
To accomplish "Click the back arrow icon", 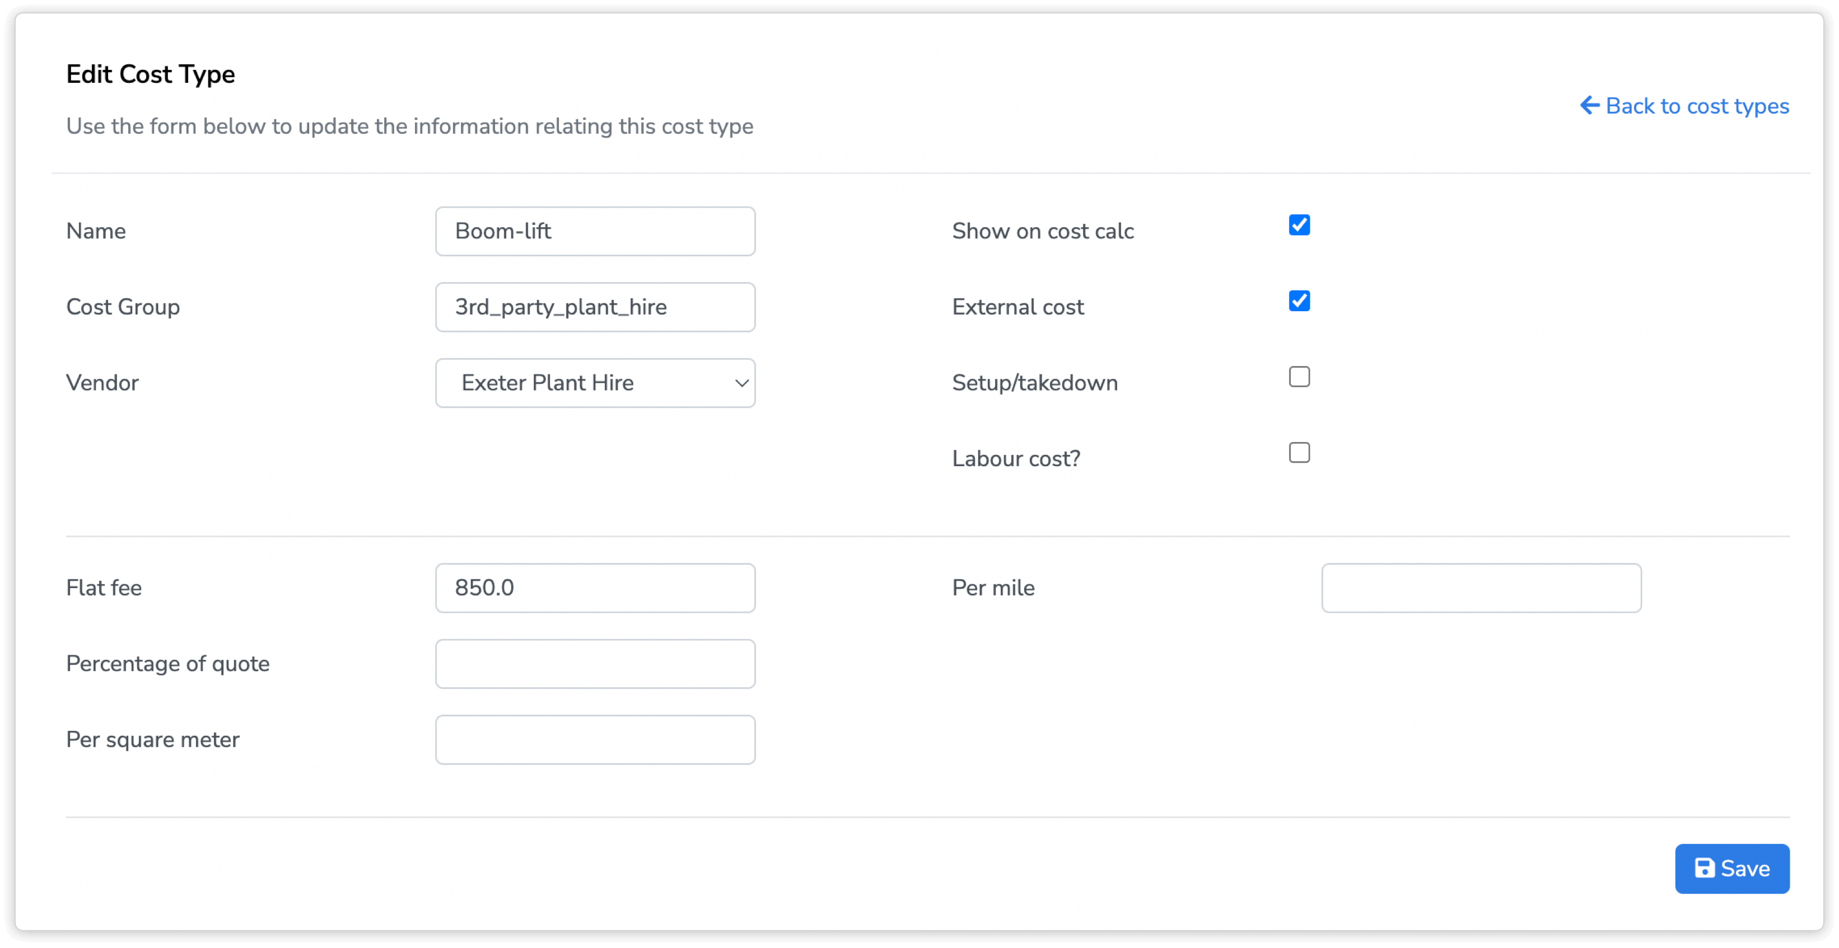I will pos(1589,106).
